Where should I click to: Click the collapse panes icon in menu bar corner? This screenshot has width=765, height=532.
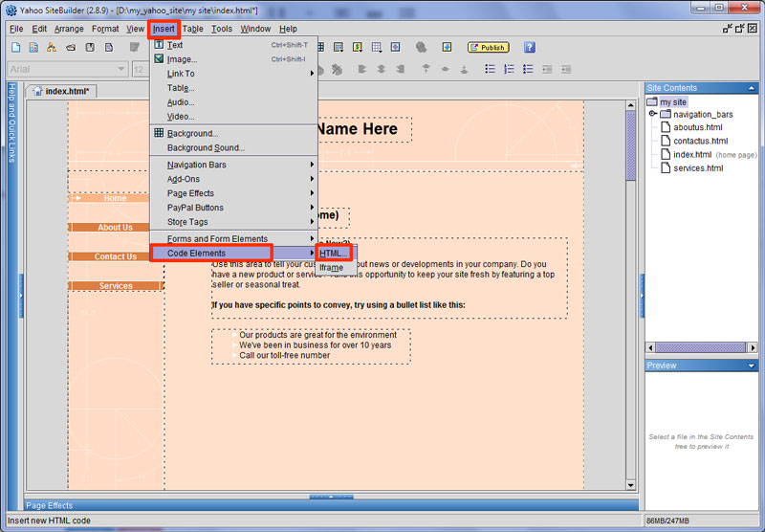coord(728,29)
